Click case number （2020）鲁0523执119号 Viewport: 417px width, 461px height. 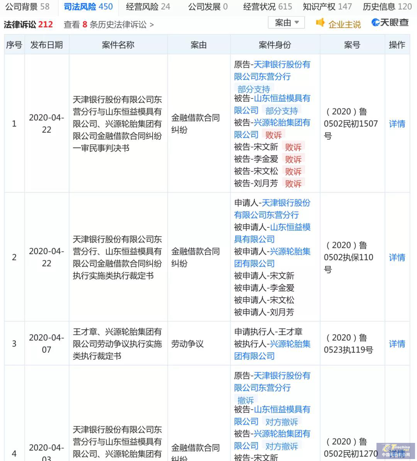tap(349, 344)
